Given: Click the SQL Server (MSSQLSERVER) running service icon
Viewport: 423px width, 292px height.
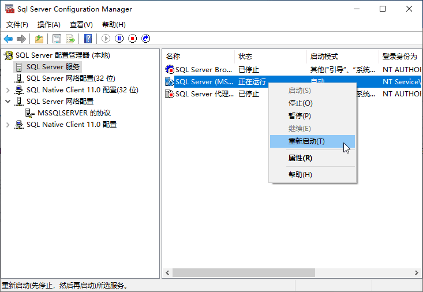Looking at the screenshot, I should (170, 82).
